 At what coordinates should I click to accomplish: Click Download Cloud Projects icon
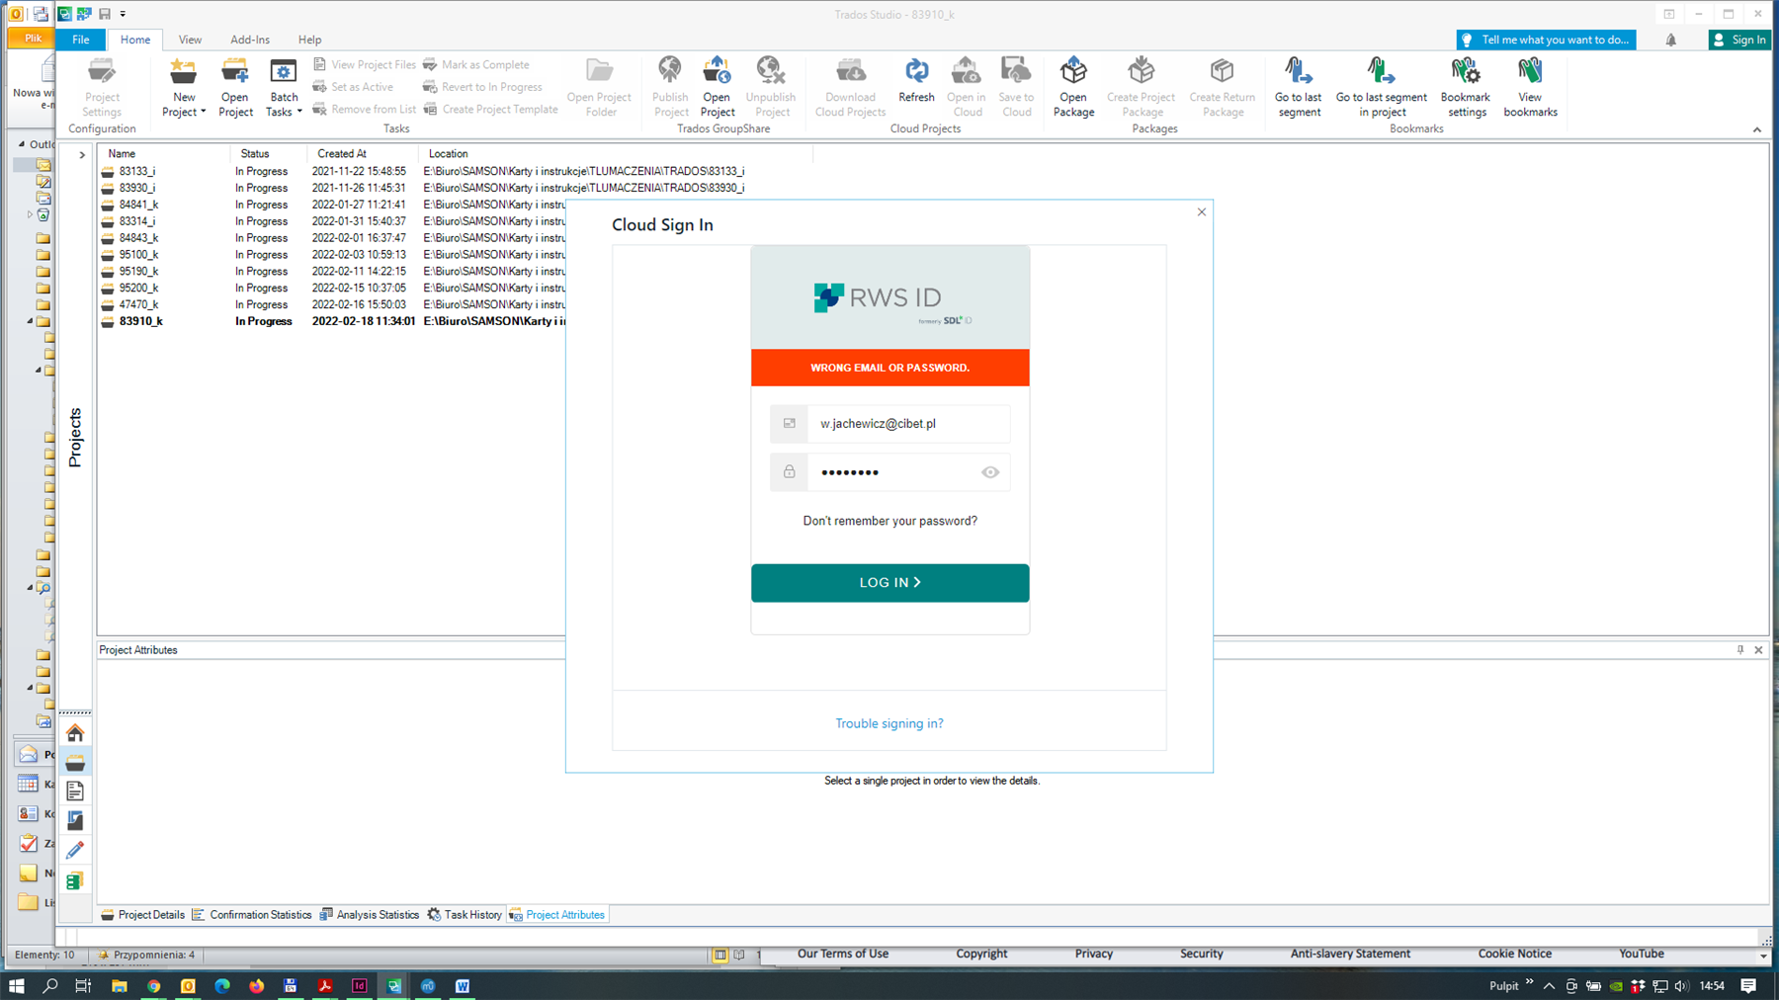[x=850, y=71]
